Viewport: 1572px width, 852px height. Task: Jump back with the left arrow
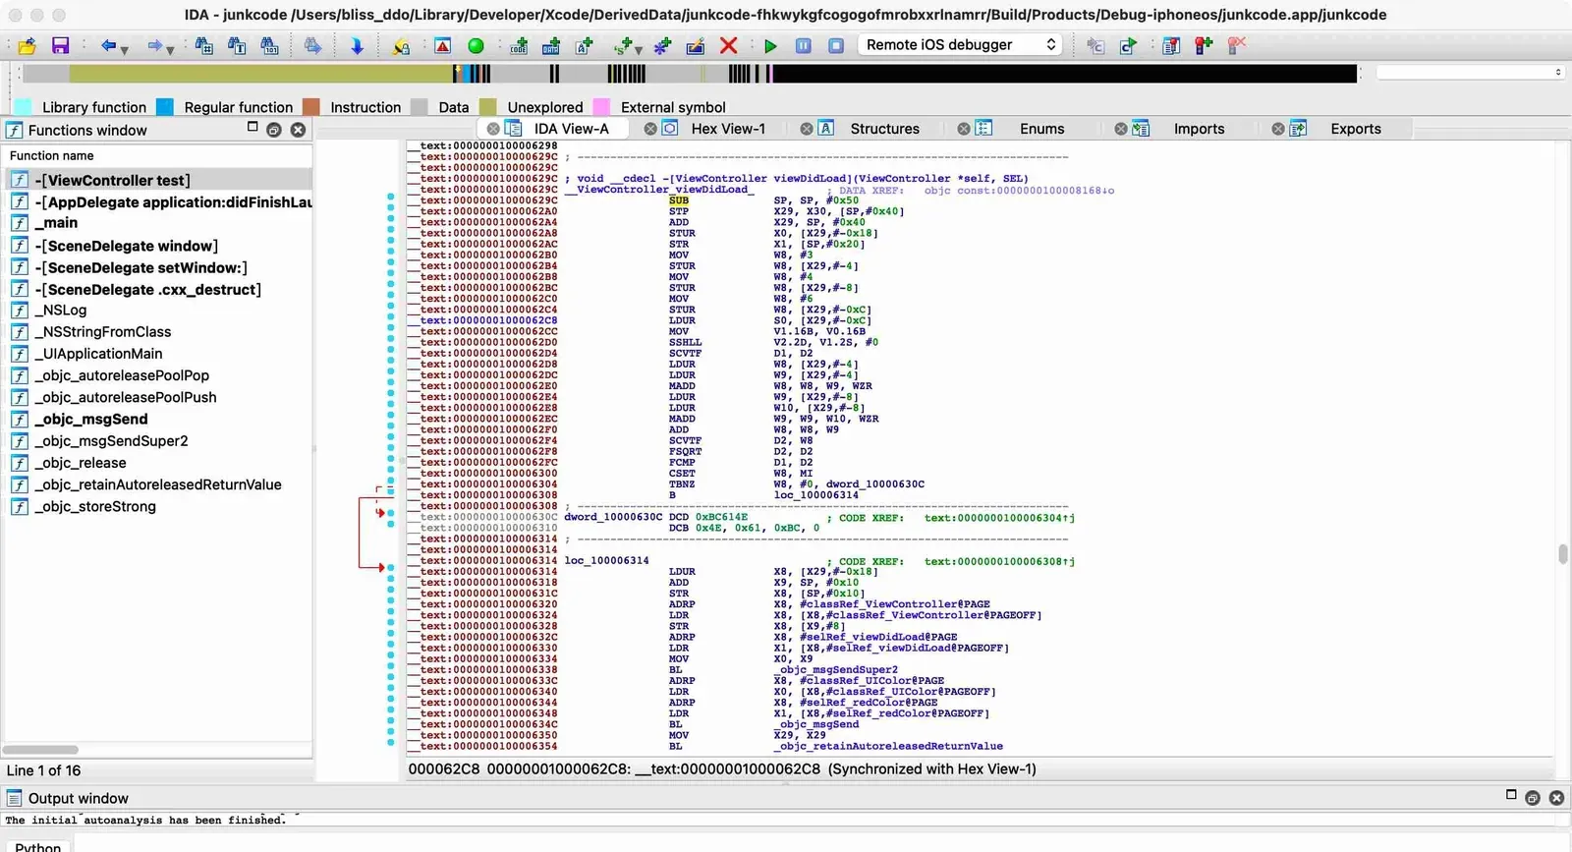click(108, 45)
